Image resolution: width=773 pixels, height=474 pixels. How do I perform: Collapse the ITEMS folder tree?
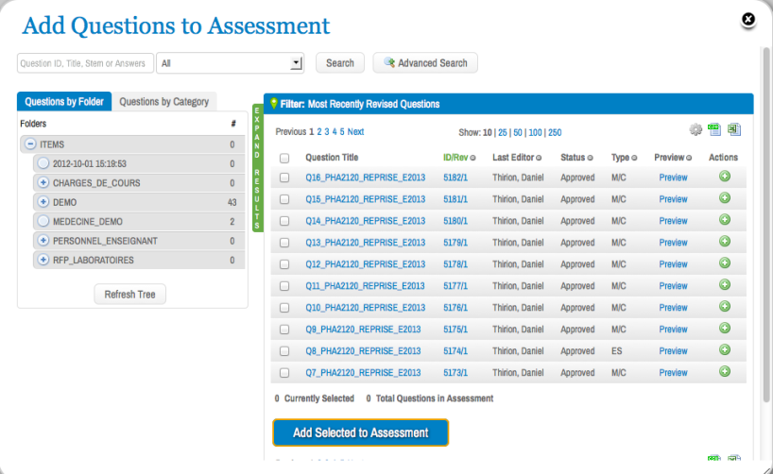tap(30, 144)
